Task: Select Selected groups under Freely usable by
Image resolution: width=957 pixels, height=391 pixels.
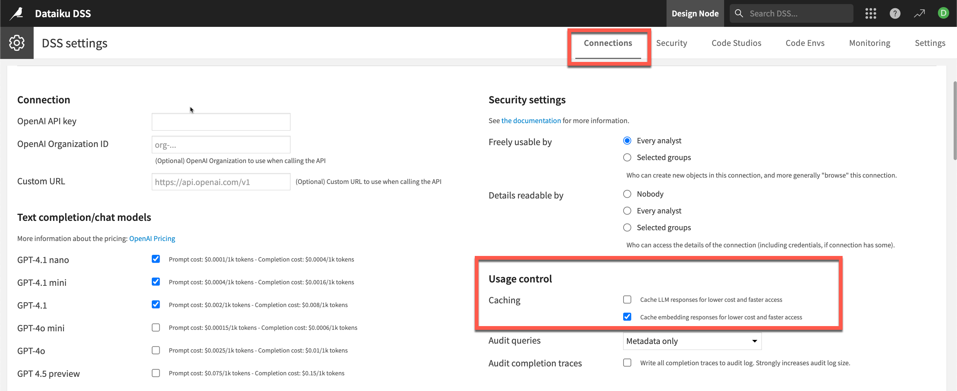Action: coord(627,157)
